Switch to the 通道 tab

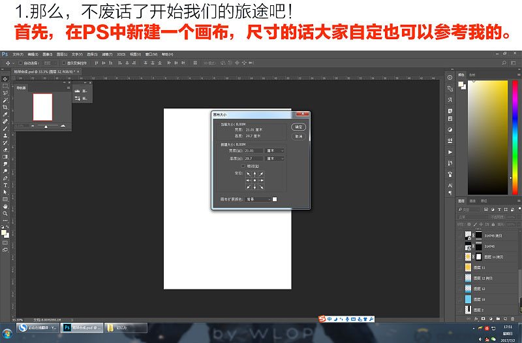point(472,201)
